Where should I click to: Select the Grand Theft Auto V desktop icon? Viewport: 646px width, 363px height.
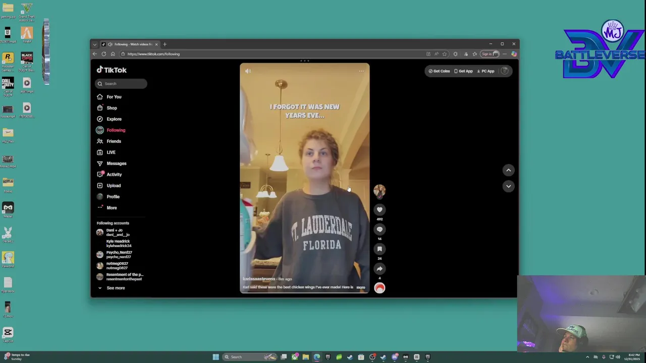pyautogui.click(x=27, y=13)
